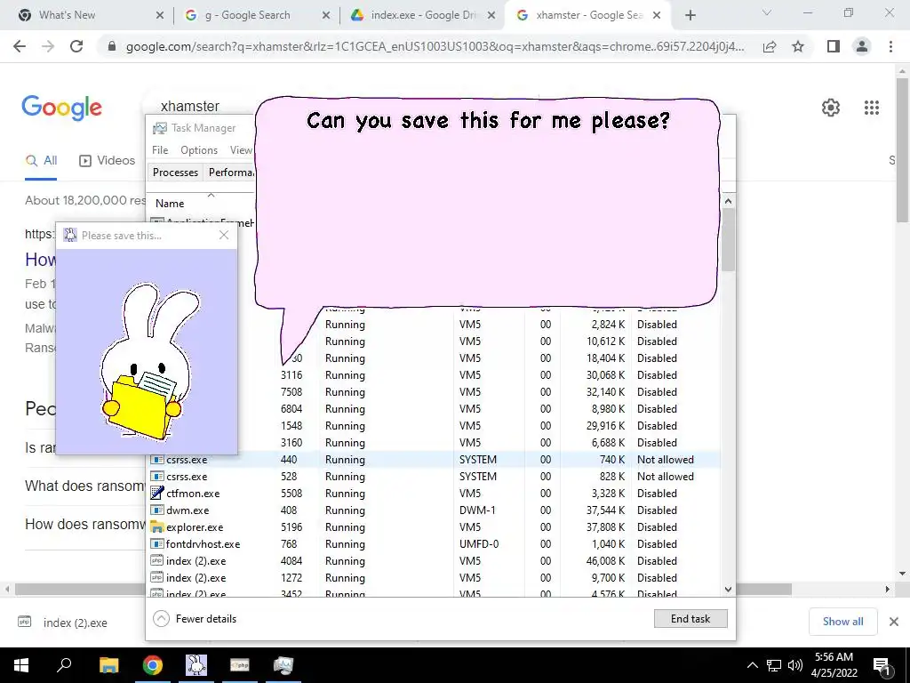910x683 pixels.
Task: Open Chrome three-dot menu
Action: pos(890,46)
